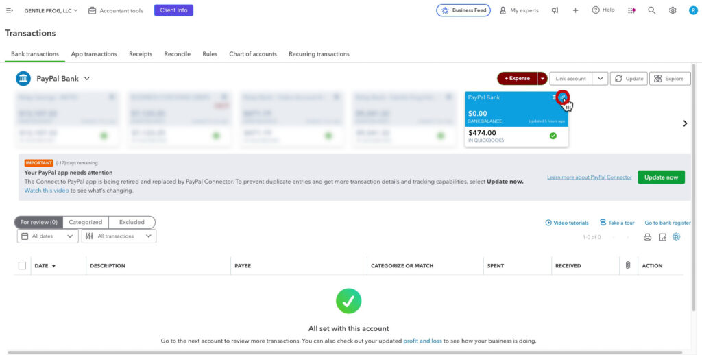Switch to Excluded filter
Viewport: 702px width, 355px height.
[x=132, y=222]
